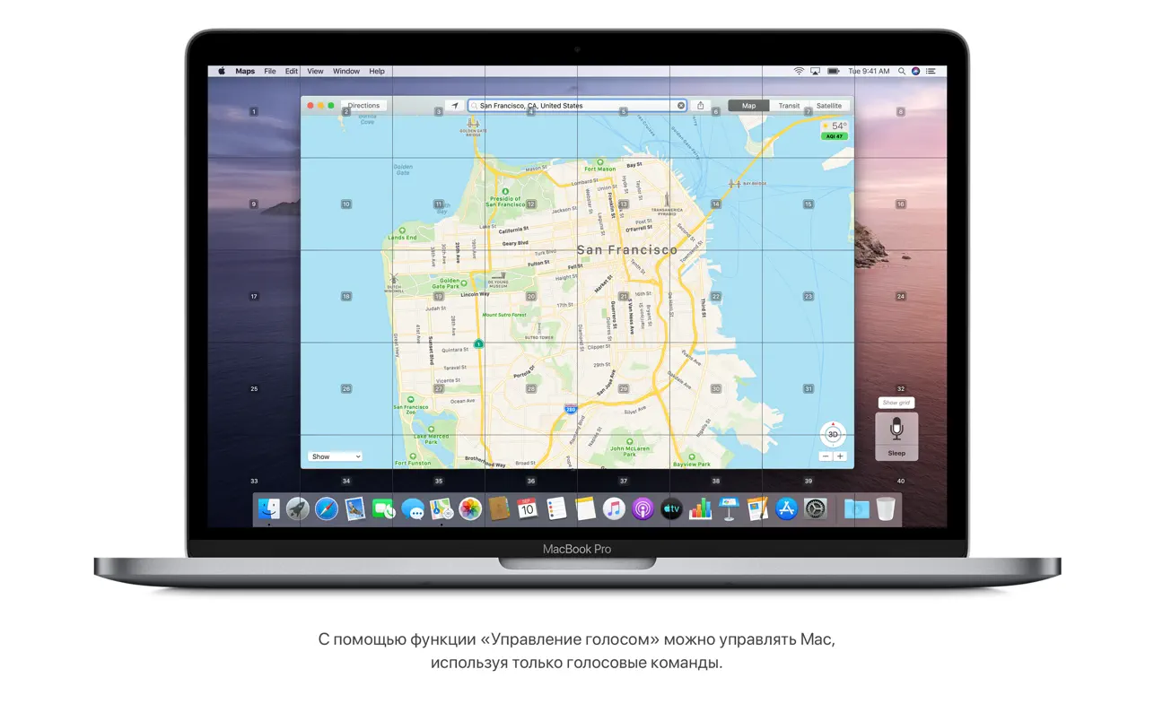Open Numbers from the Dock
The height and width of the screenshot is (721, 1154).
(x=700, y=509)
